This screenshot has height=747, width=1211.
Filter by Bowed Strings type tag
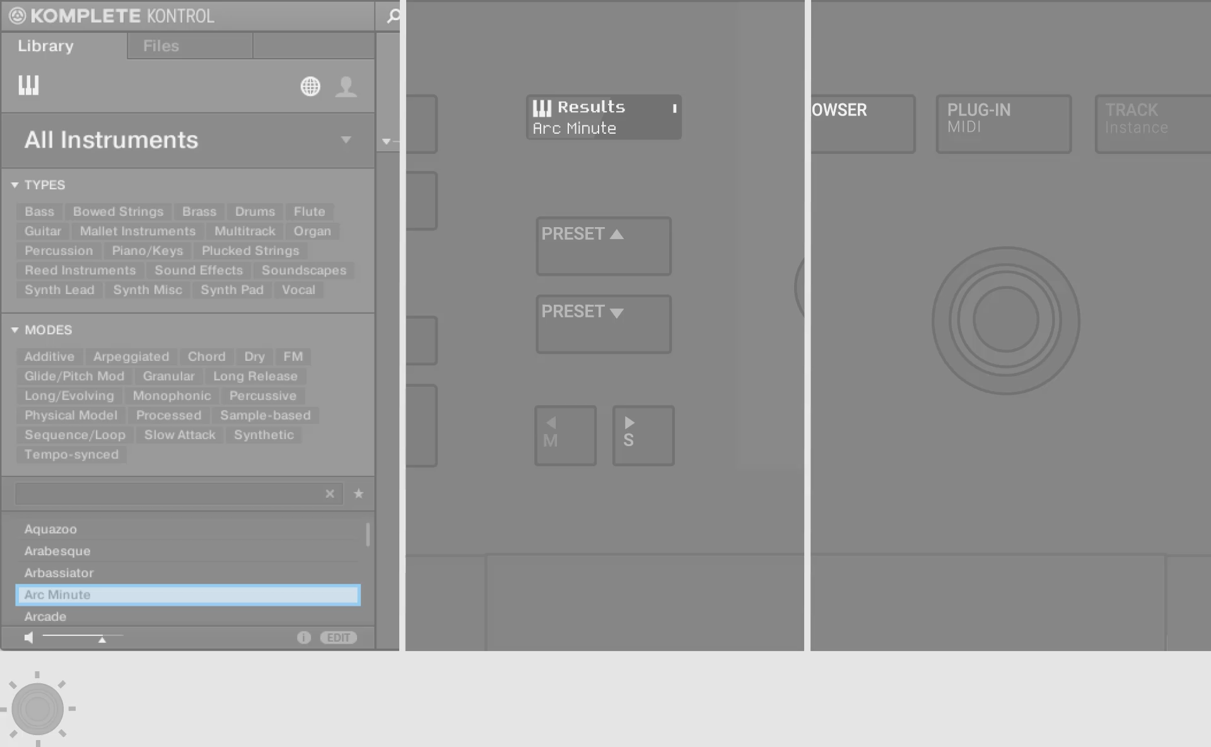tap(118, 211)
